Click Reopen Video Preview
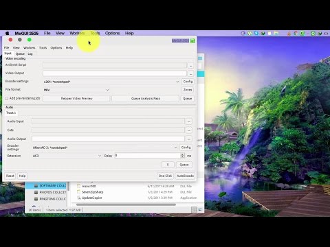 76,99
